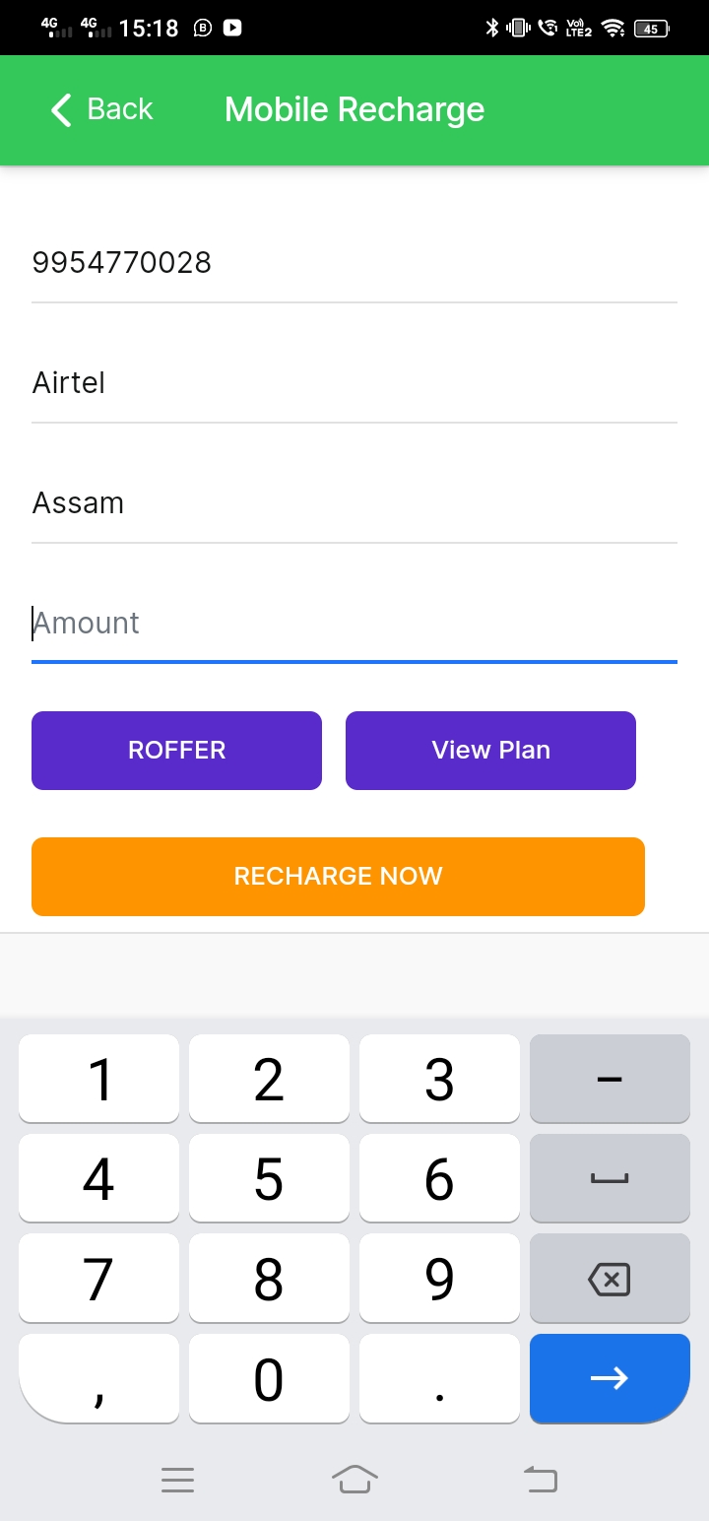Tap the decimal point key

(x=439, y=1378)
